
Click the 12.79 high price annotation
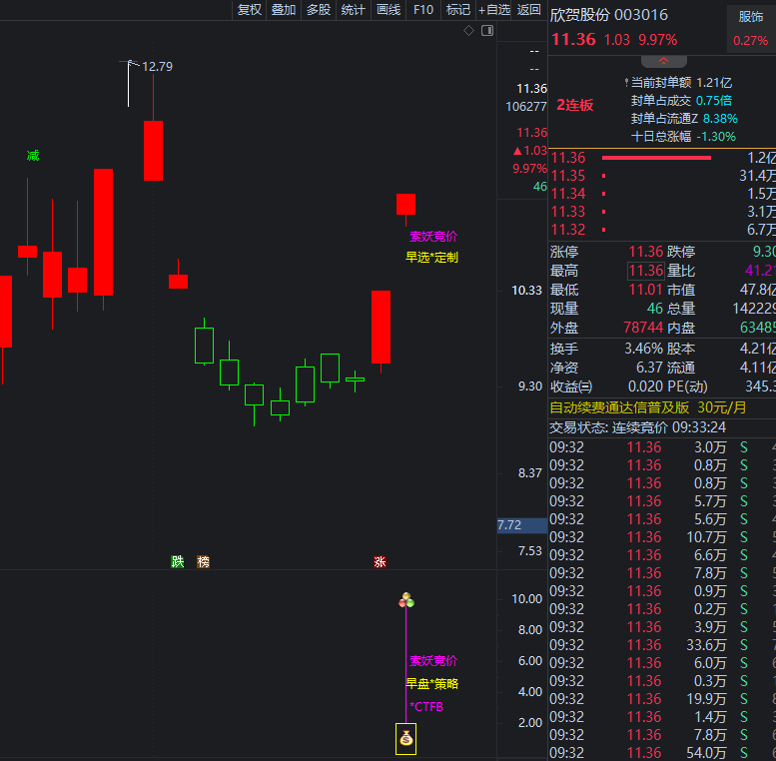157,67
